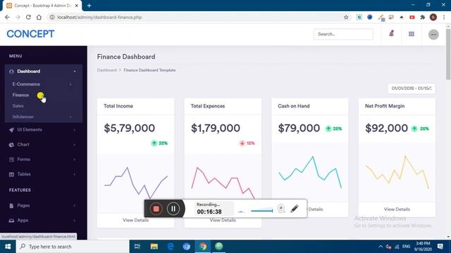
Task: Click the Windows taskbar search box
Action: tap(73, 247)
